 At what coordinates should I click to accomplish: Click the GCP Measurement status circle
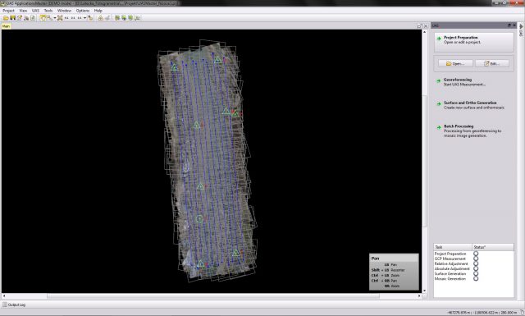point(476,259)
